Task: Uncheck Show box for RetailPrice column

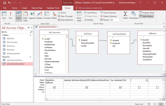Action: coord(54,87)
